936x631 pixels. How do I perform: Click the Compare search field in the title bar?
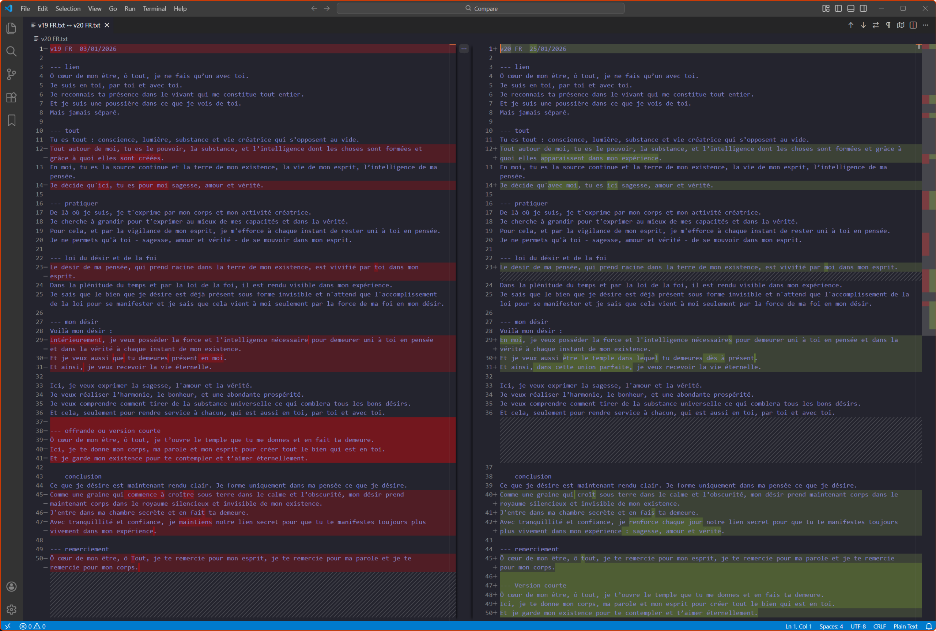click(480, 8)
